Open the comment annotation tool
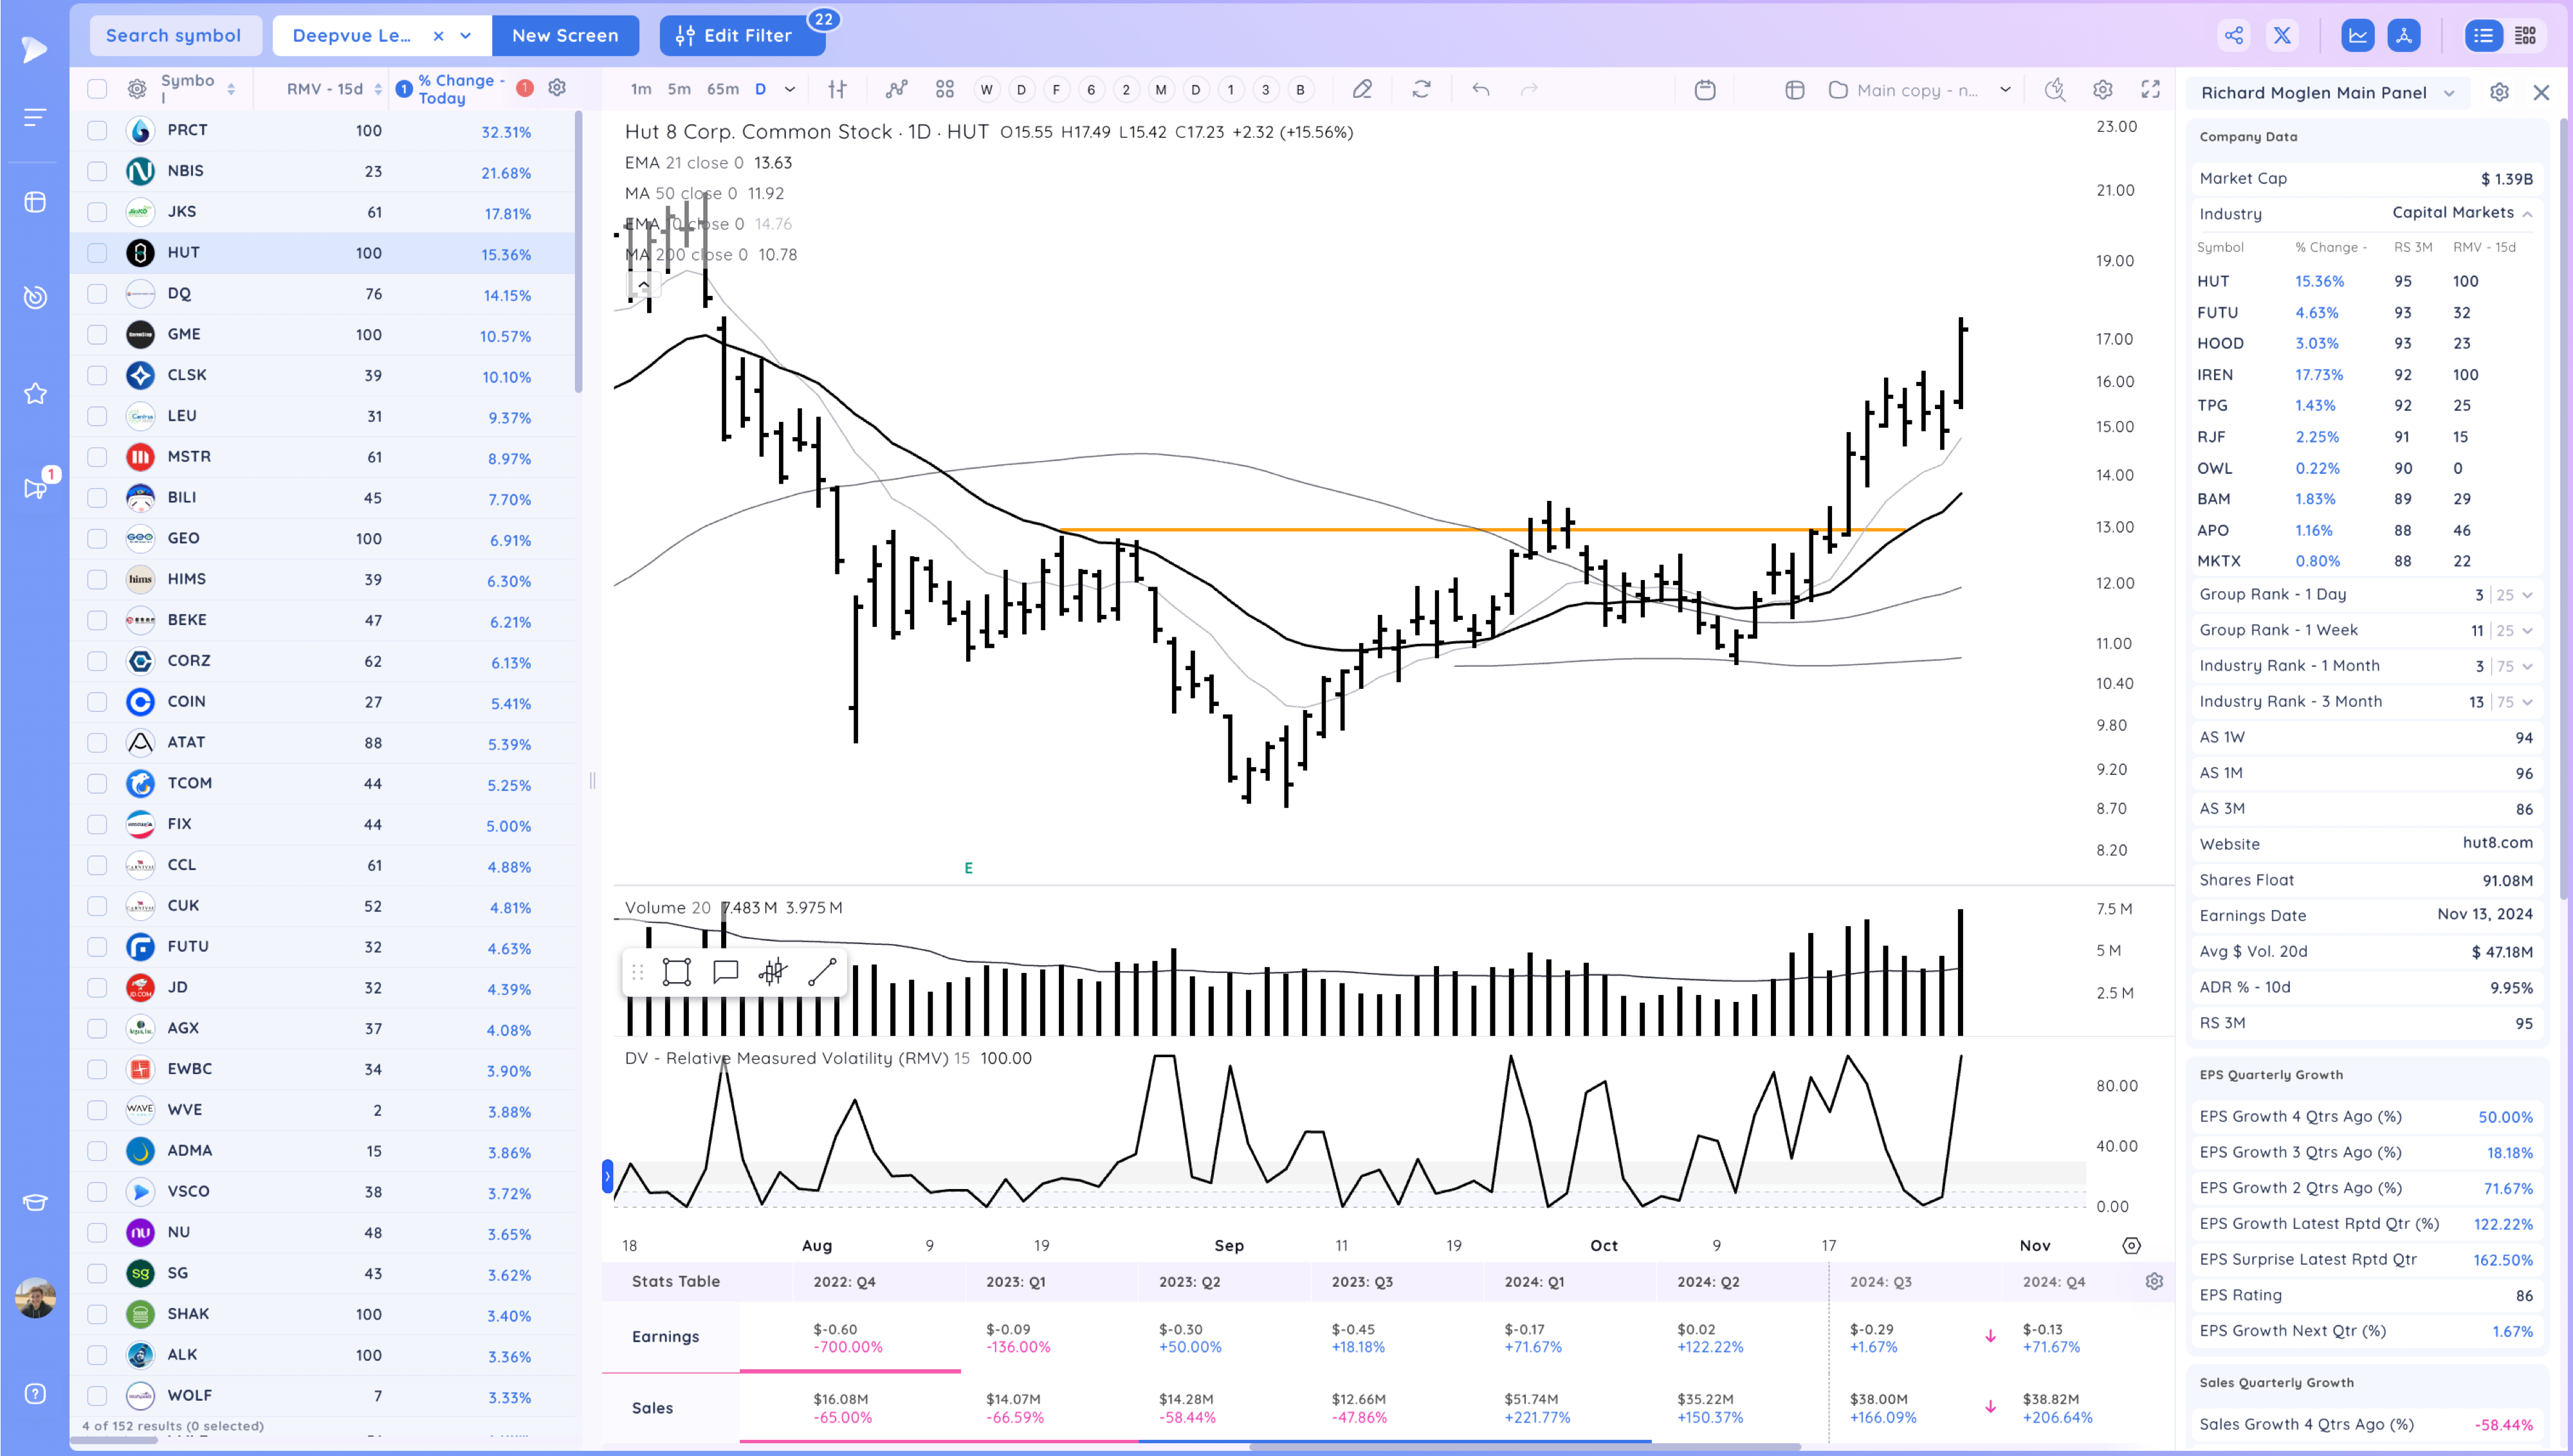2573x1456 pixels. (x=725, y=972)
